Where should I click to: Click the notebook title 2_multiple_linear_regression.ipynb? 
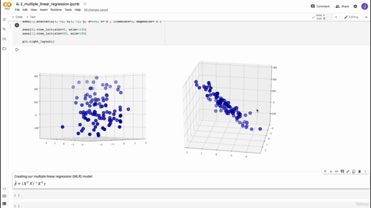point(50,4)
